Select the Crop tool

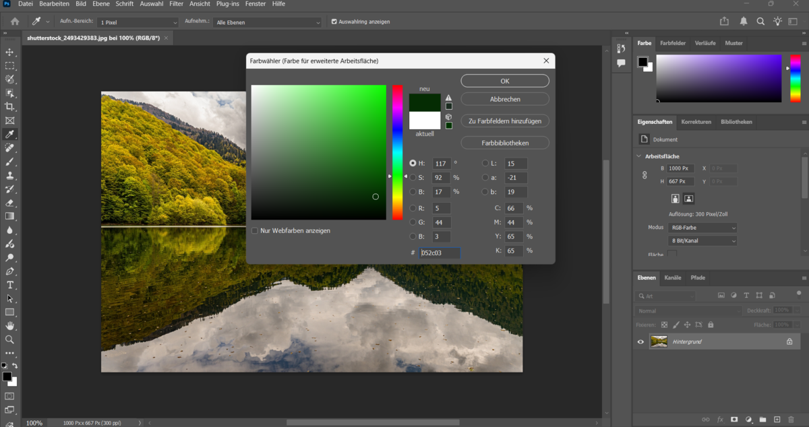(9, 104)
